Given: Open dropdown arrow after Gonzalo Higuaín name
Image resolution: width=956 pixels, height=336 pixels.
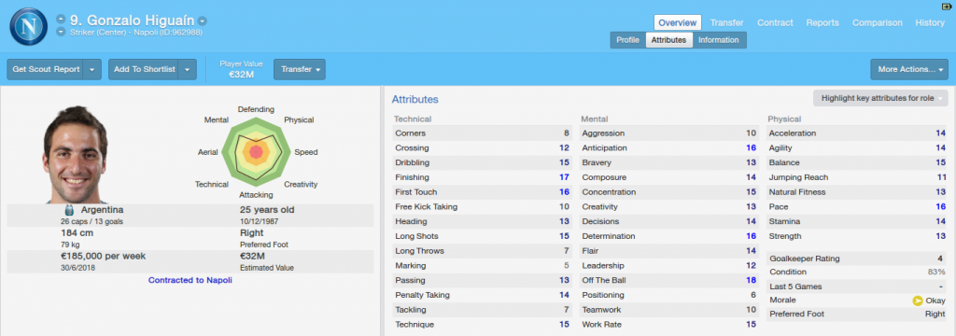Looking at the screenshot, I should 203,21.
